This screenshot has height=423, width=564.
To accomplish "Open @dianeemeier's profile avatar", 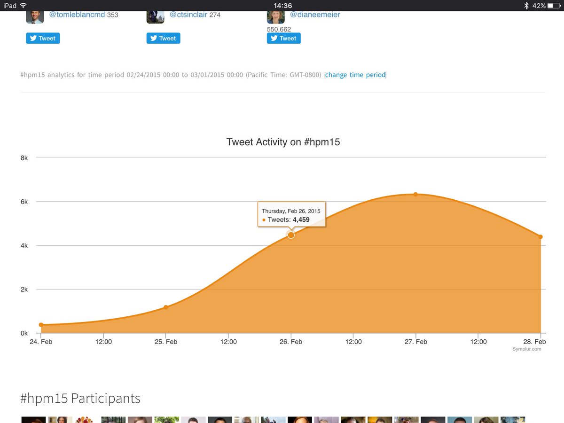I will tap(275, 16).
